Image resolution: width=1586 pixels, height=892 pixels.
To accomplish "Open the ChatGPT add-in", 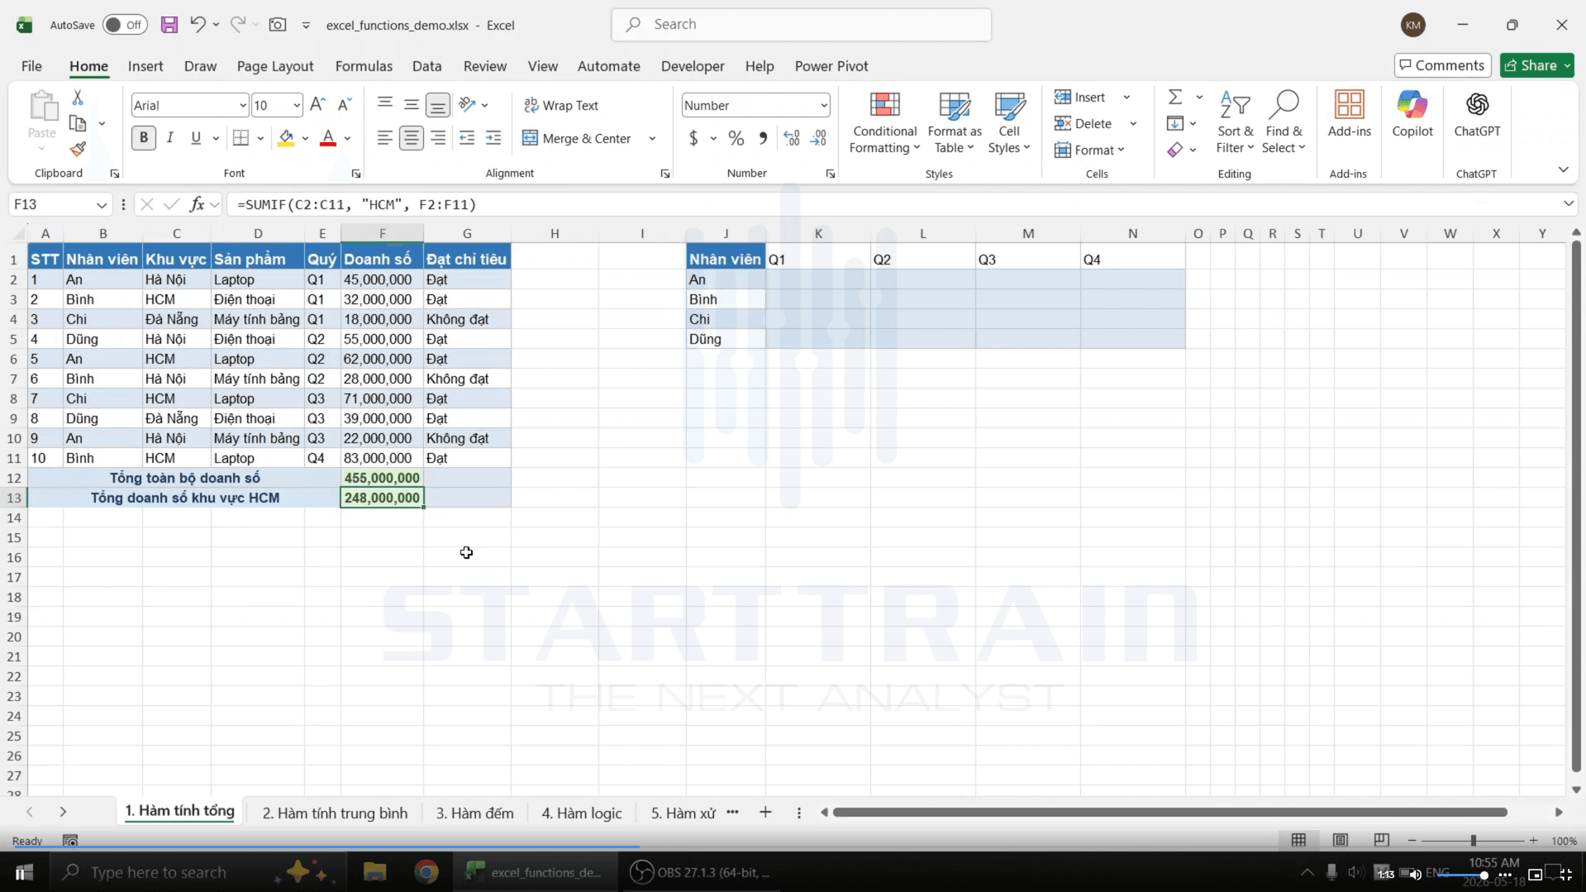I will (x=1477, y=114).
